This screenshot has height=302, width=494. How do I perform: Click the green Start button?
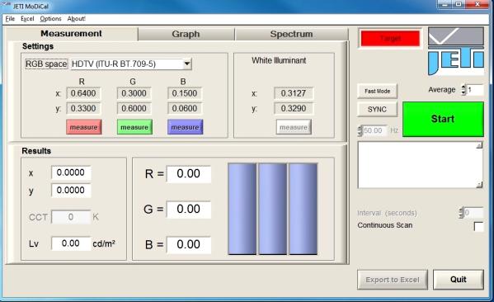point(443,119)
